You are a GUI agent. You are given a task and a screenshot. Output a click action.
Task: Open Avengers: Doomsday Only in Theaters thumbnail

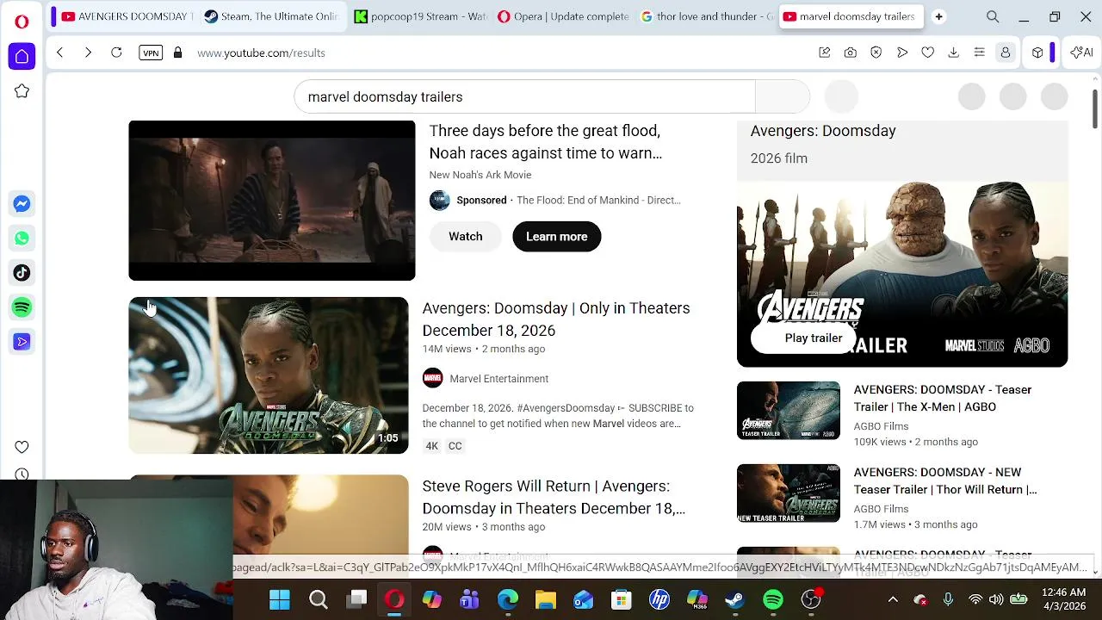click(269, 375)
